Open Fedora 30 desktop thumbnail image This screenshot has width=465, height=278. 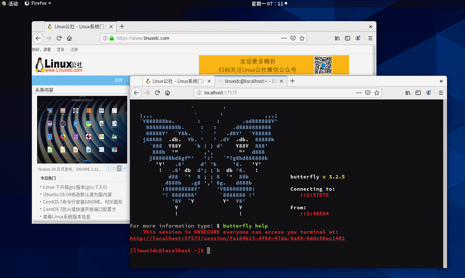click(x=82, y=130)
